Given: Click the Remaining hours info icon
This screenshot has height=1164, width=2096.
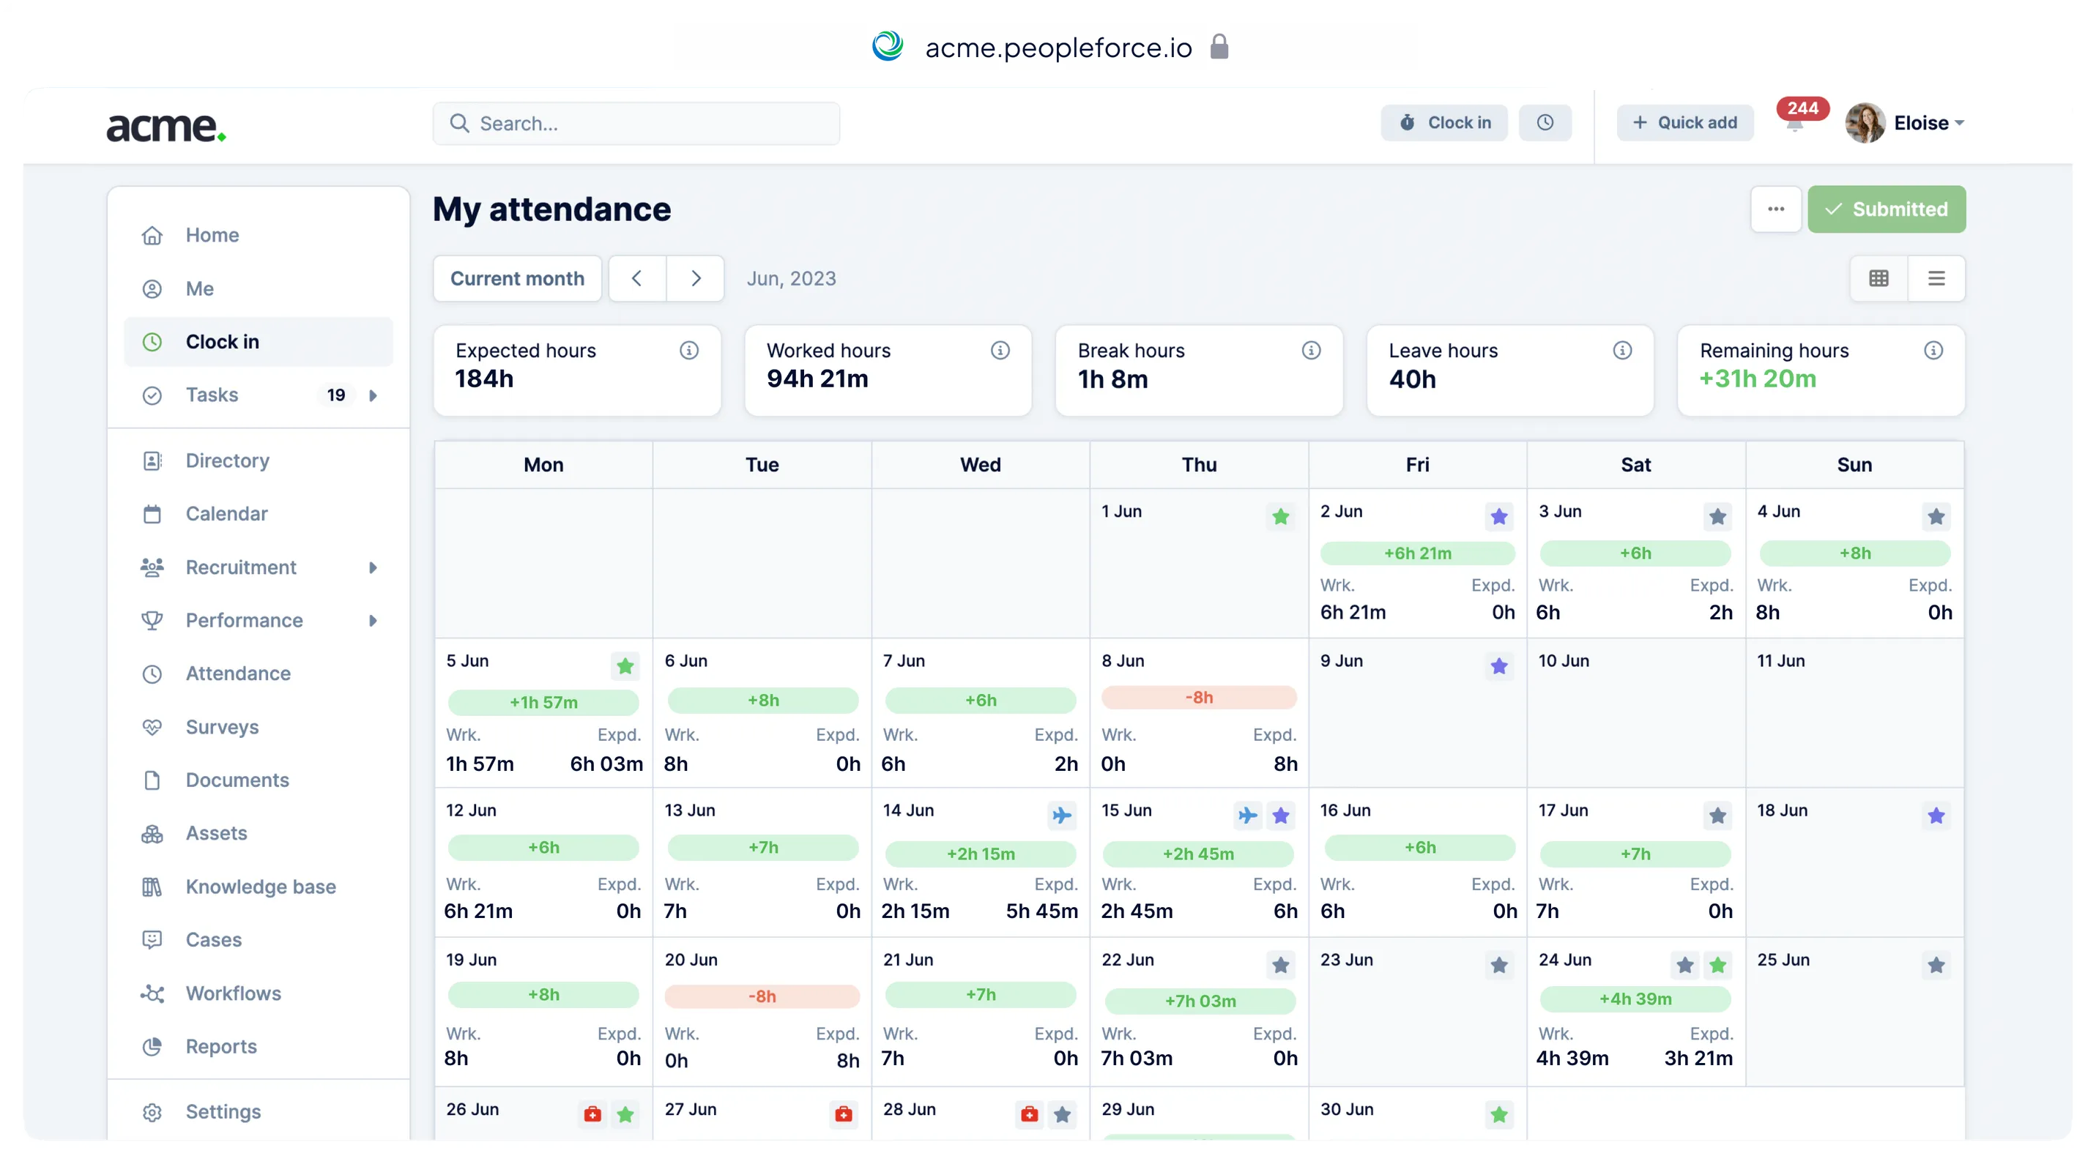Looking at the screenshot, I should coord(1933,351).
